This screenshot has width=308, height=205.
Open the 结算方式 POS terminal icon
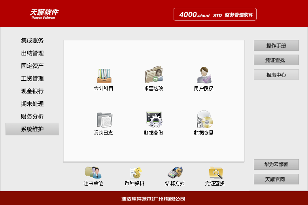(176, 173)
